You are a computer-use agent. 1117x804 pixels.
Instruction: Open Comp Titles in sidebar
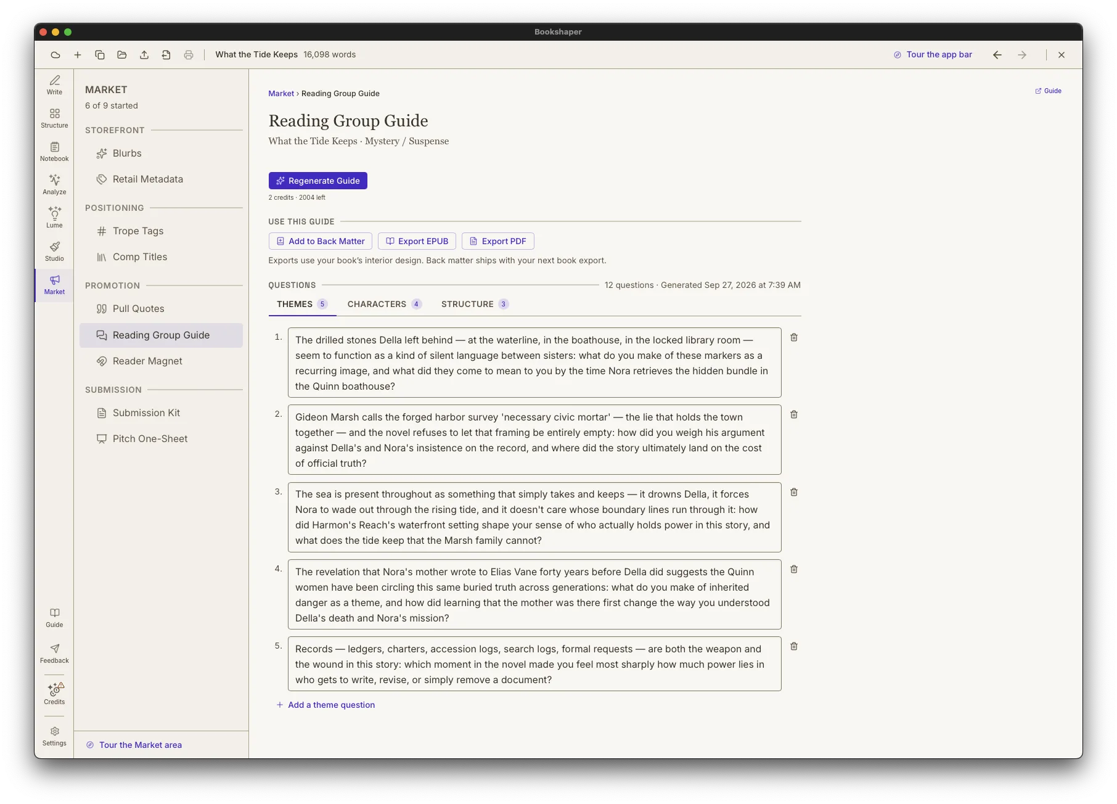(161, 257)
